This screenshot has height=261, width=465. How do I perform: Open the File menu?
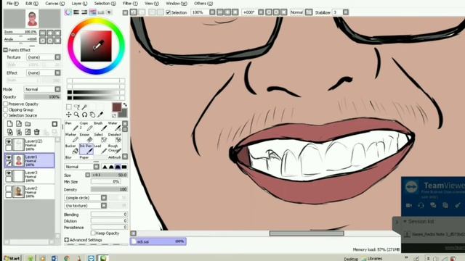12,3
